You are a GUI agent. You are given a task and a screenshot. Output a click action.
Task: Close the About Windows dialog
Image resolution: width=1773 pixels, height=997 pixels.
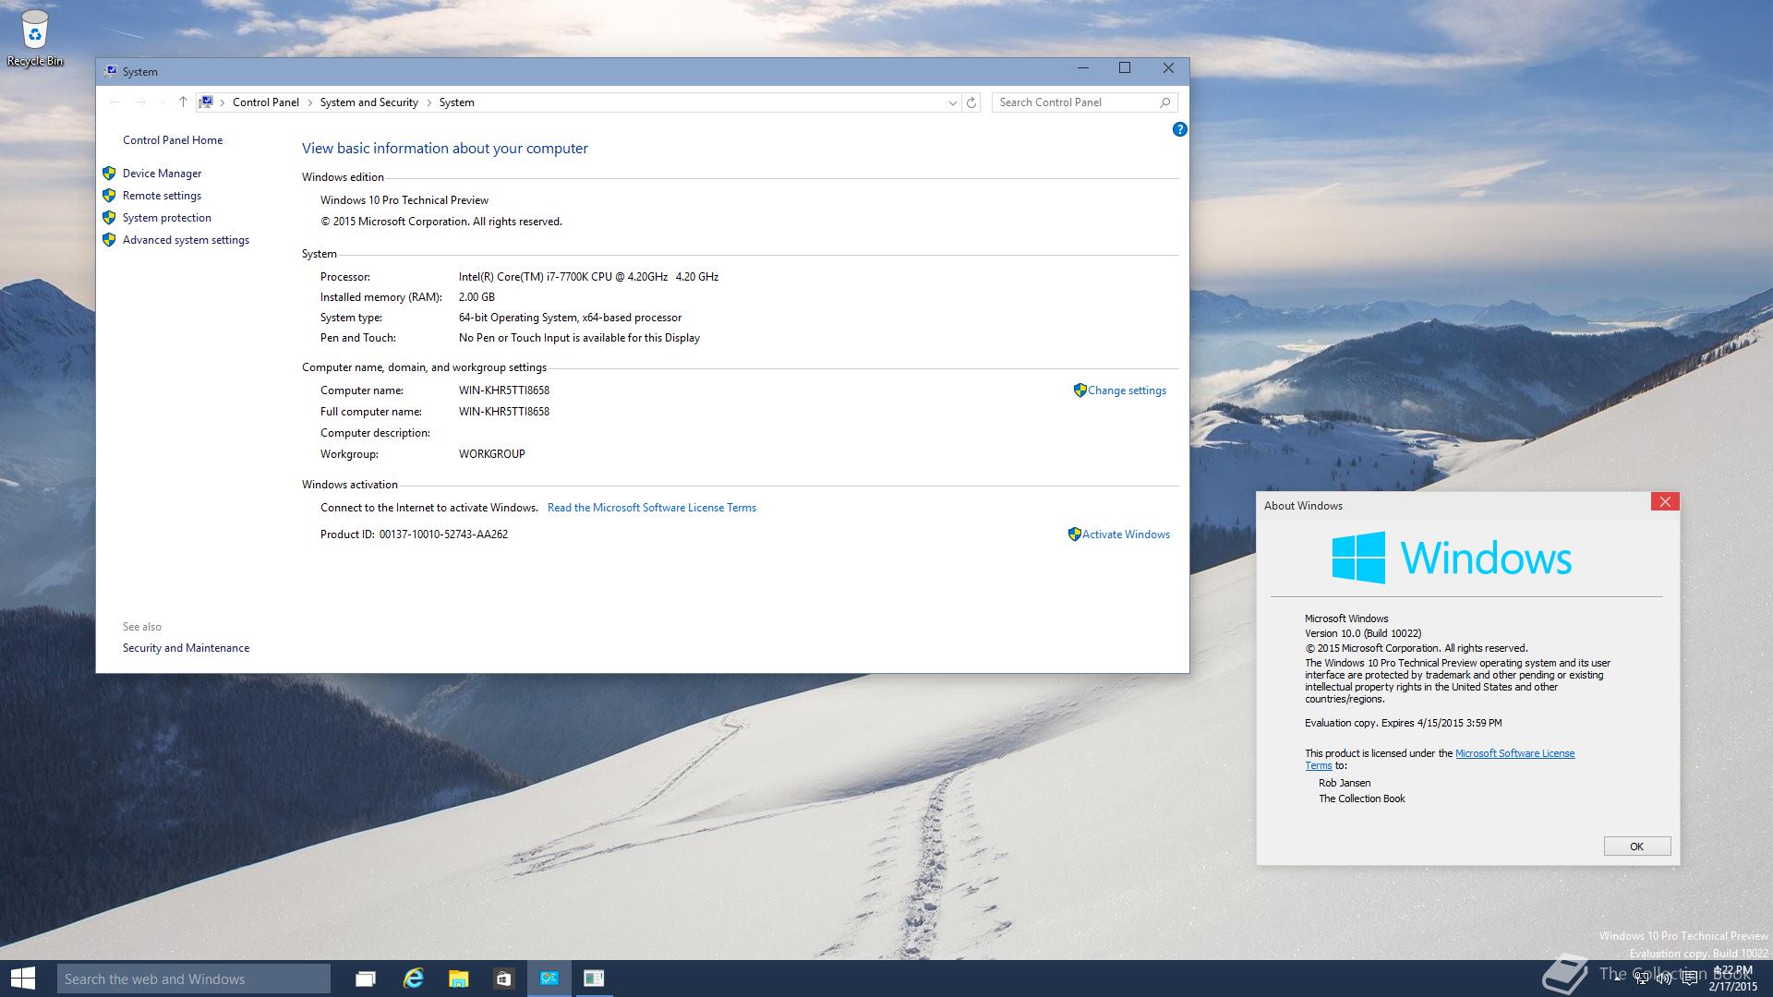click(1665, 501)
